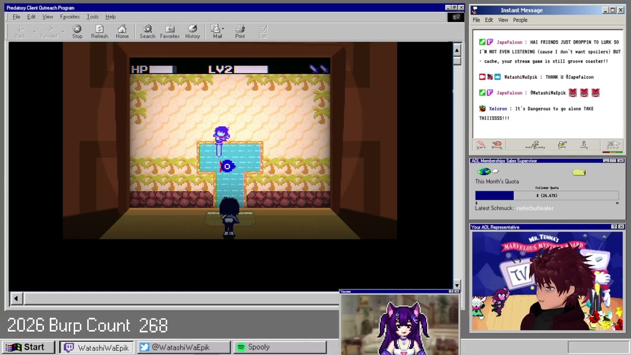Click the Twitter bird icon on taskbar
This screenshot has height=355, width=631.
pyautogui.click(x=144, y=348)
